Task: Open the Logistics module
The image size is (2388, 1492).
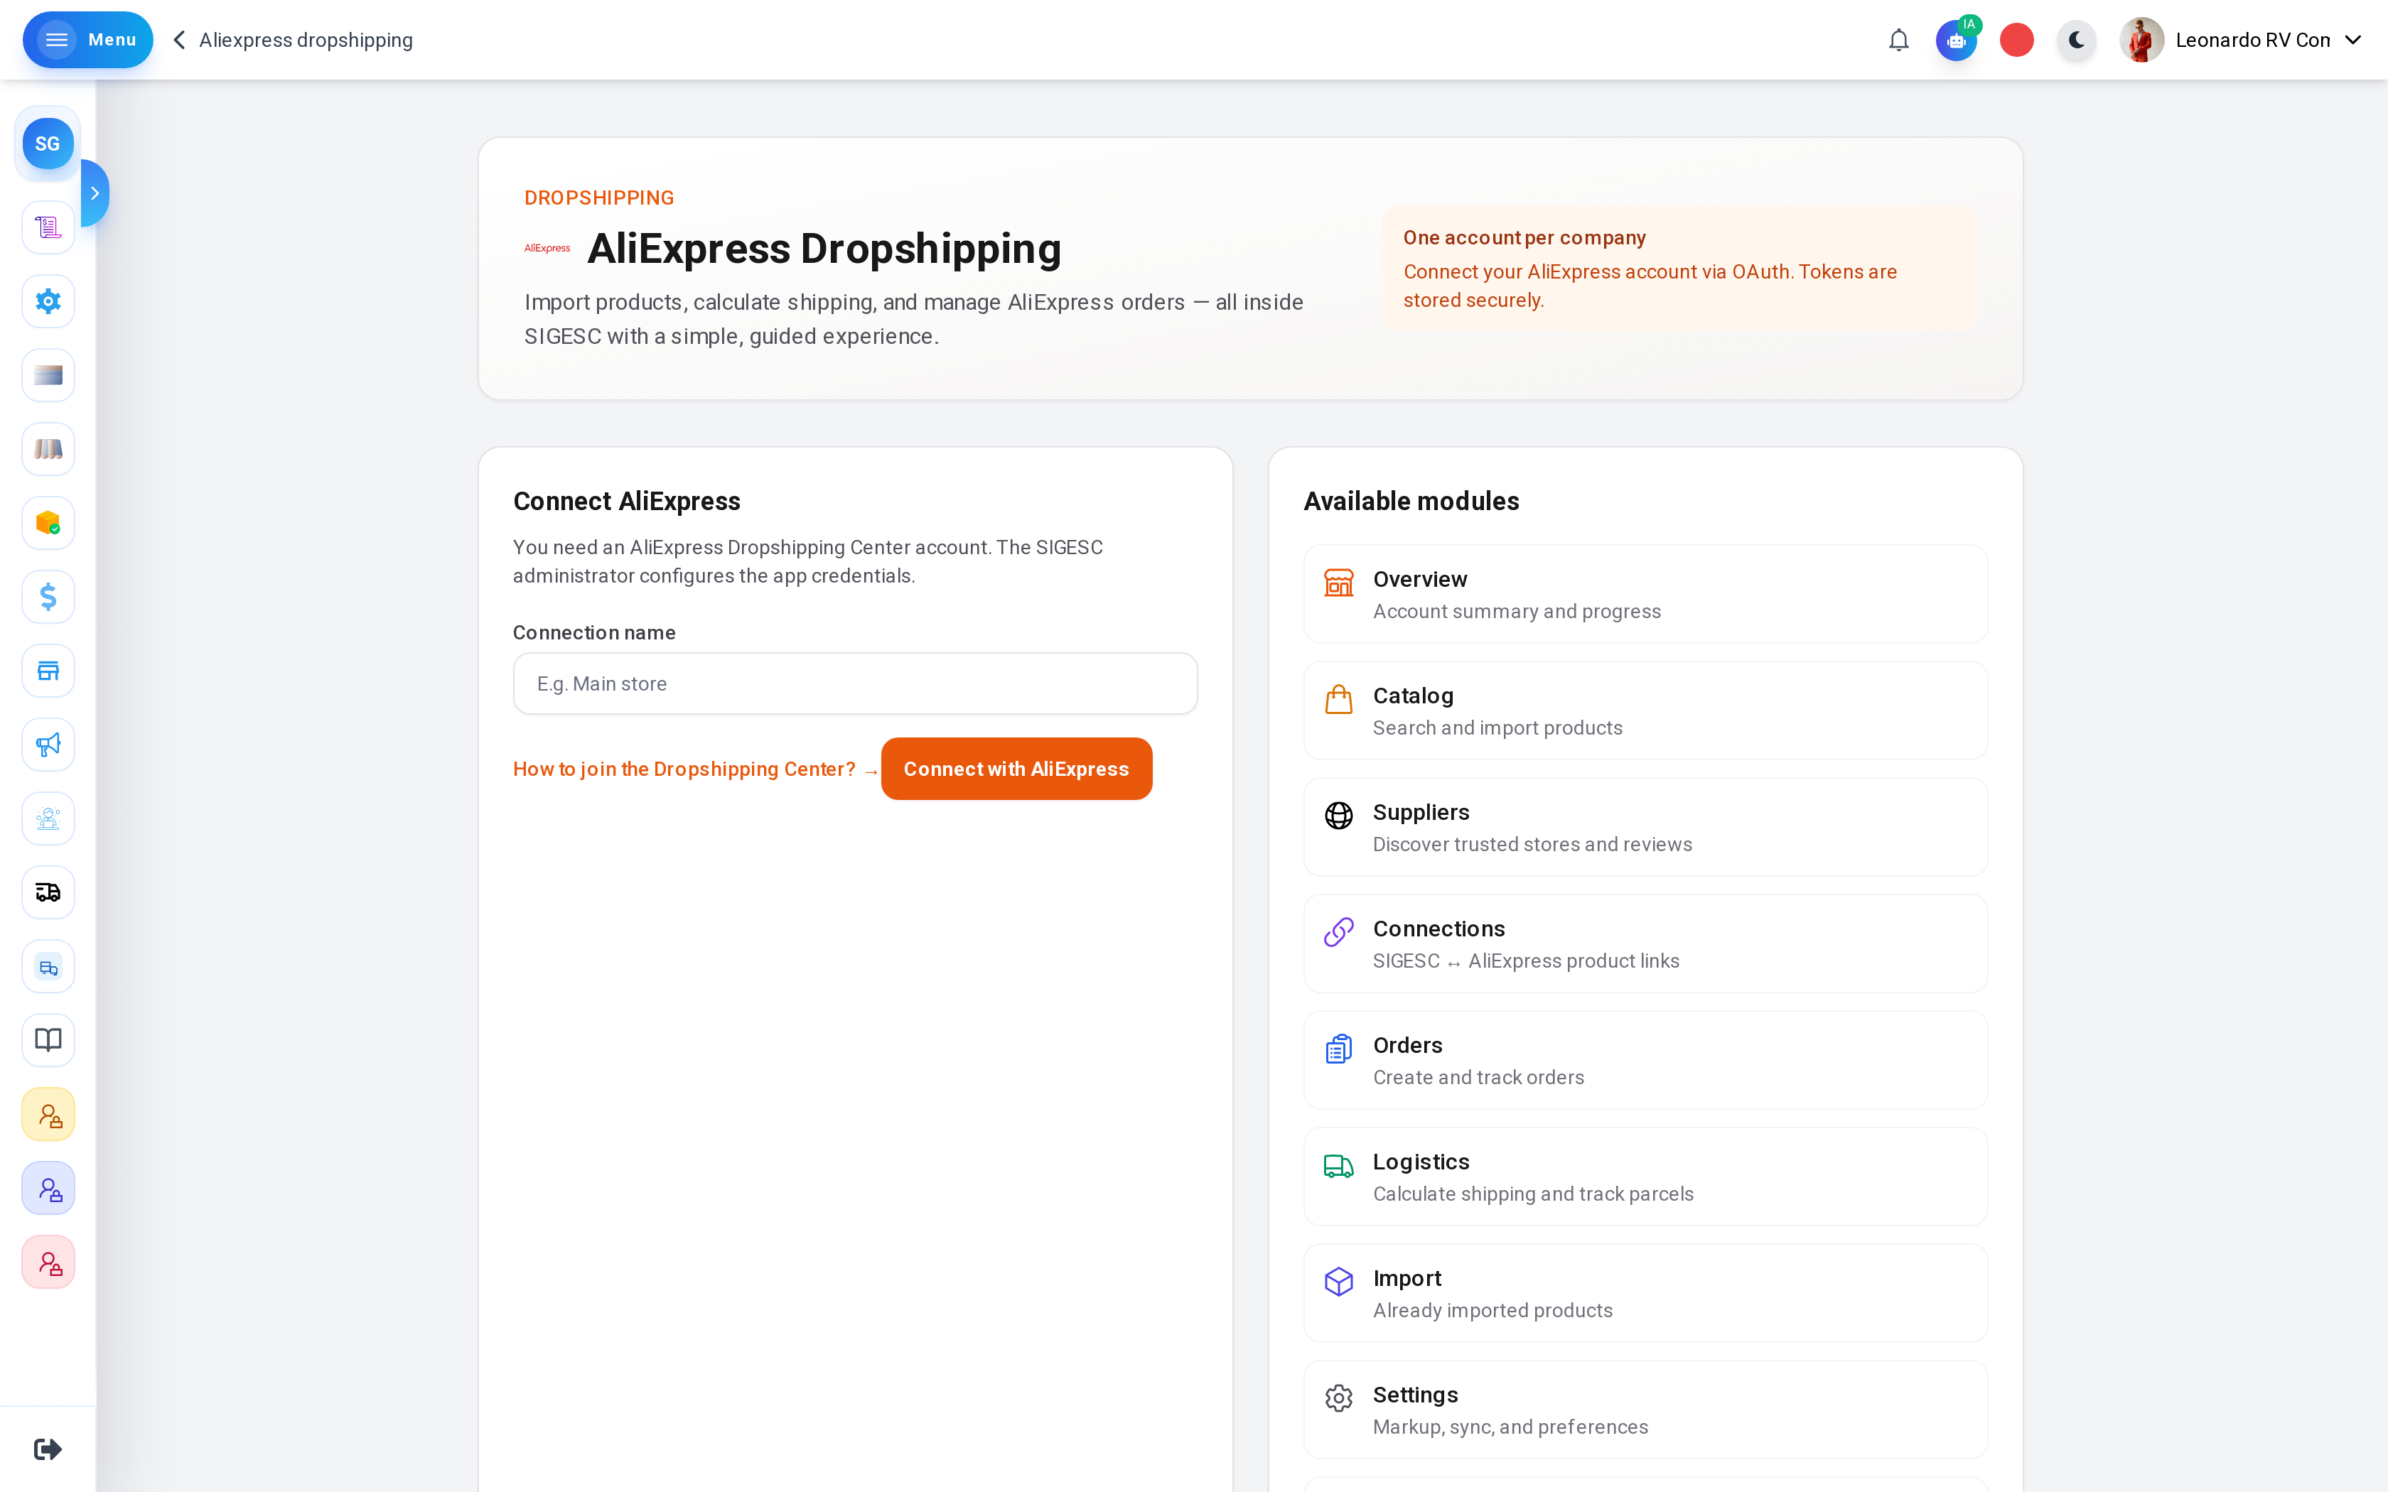Action: click(1645, 1177)
